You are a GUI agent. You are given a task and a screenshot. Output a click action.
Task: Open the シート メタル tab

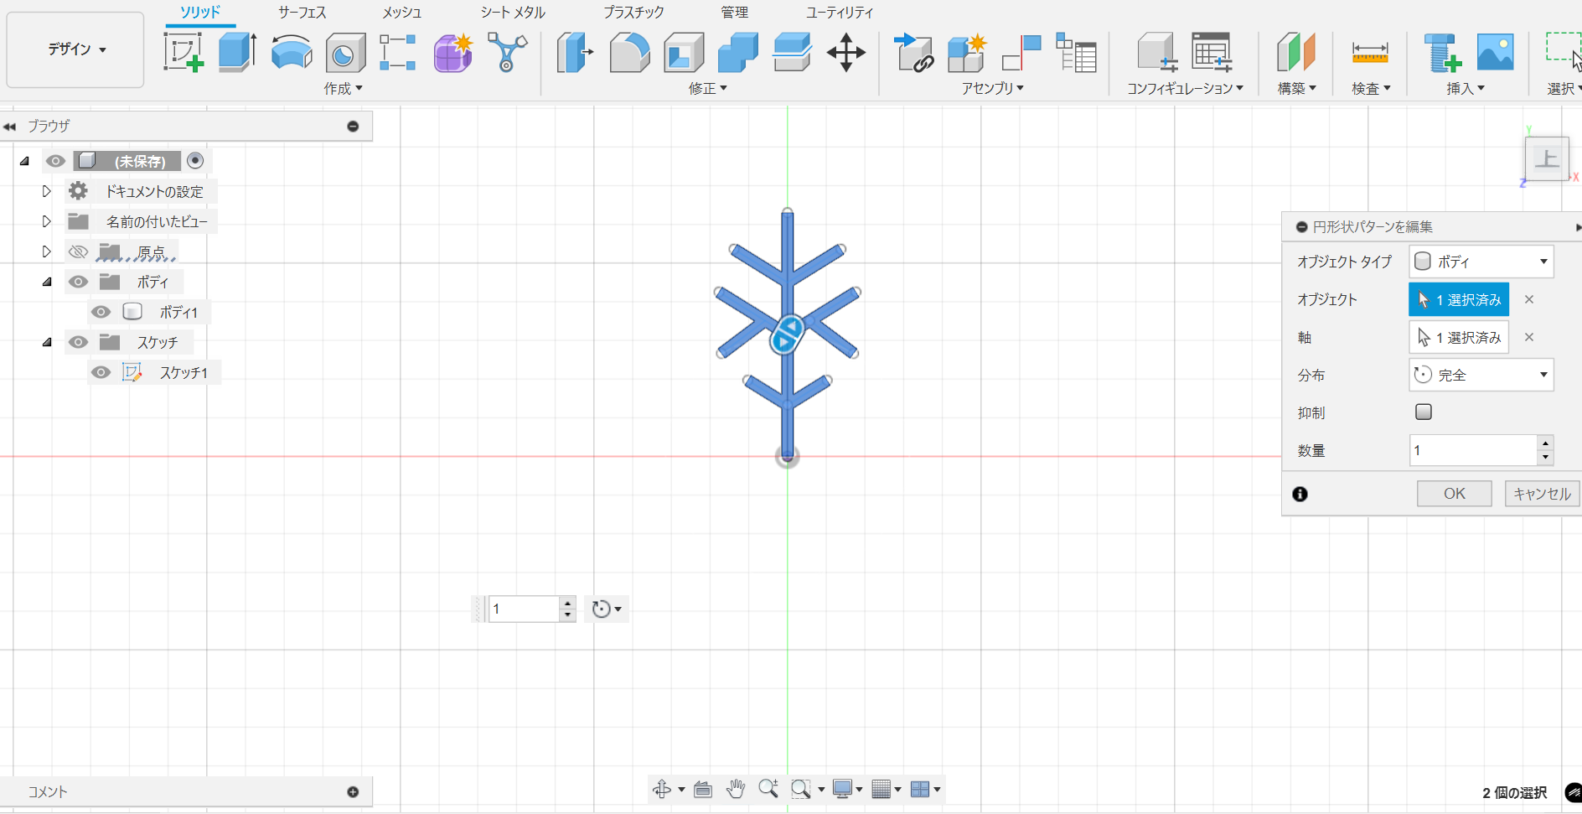coord(512,13)
